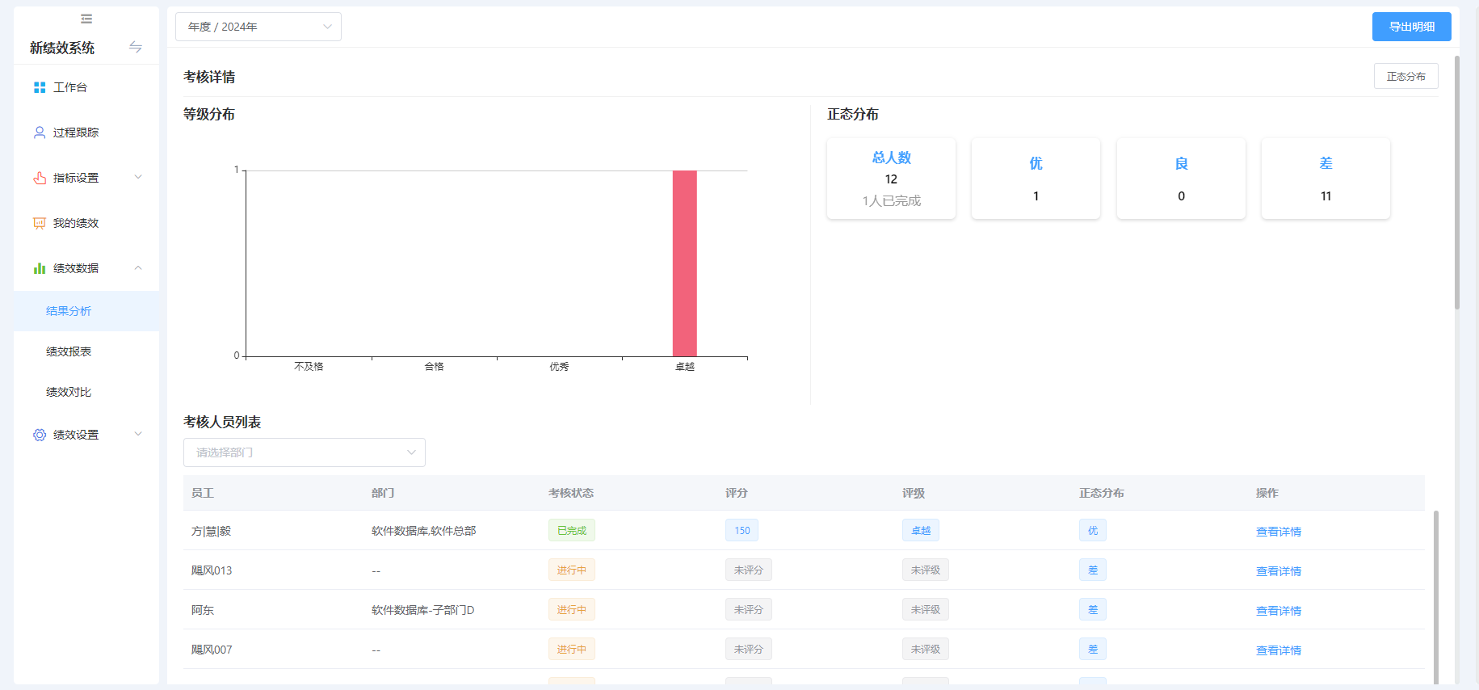Click the 导出明细 export button
This screenshot has height=690, width=1479.
click(1411, 27)
